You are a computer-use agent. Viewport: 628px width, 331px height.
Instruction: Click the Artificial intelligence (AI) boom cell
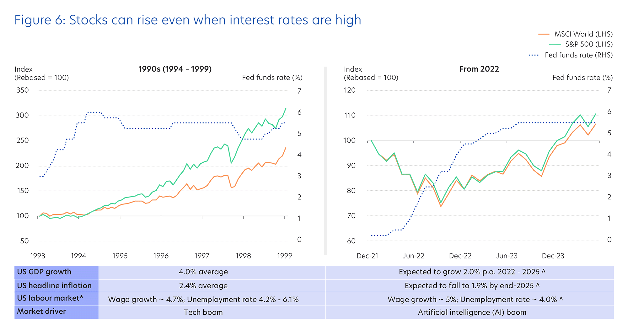pos(472,312)
